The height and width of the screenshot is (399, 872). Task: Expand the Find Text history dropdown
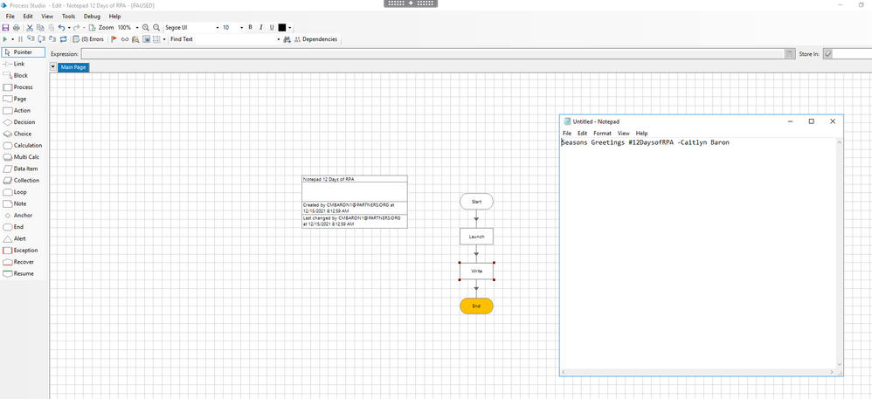point(279,39)
